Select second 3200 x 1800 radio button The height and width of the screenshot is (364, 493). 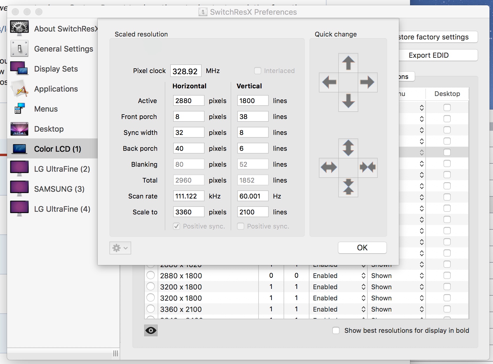(x=151, y=298)
